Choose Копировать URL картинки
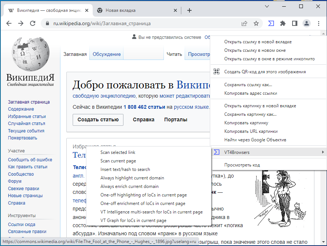Screen dimensions: 327x246 [268, 132]
